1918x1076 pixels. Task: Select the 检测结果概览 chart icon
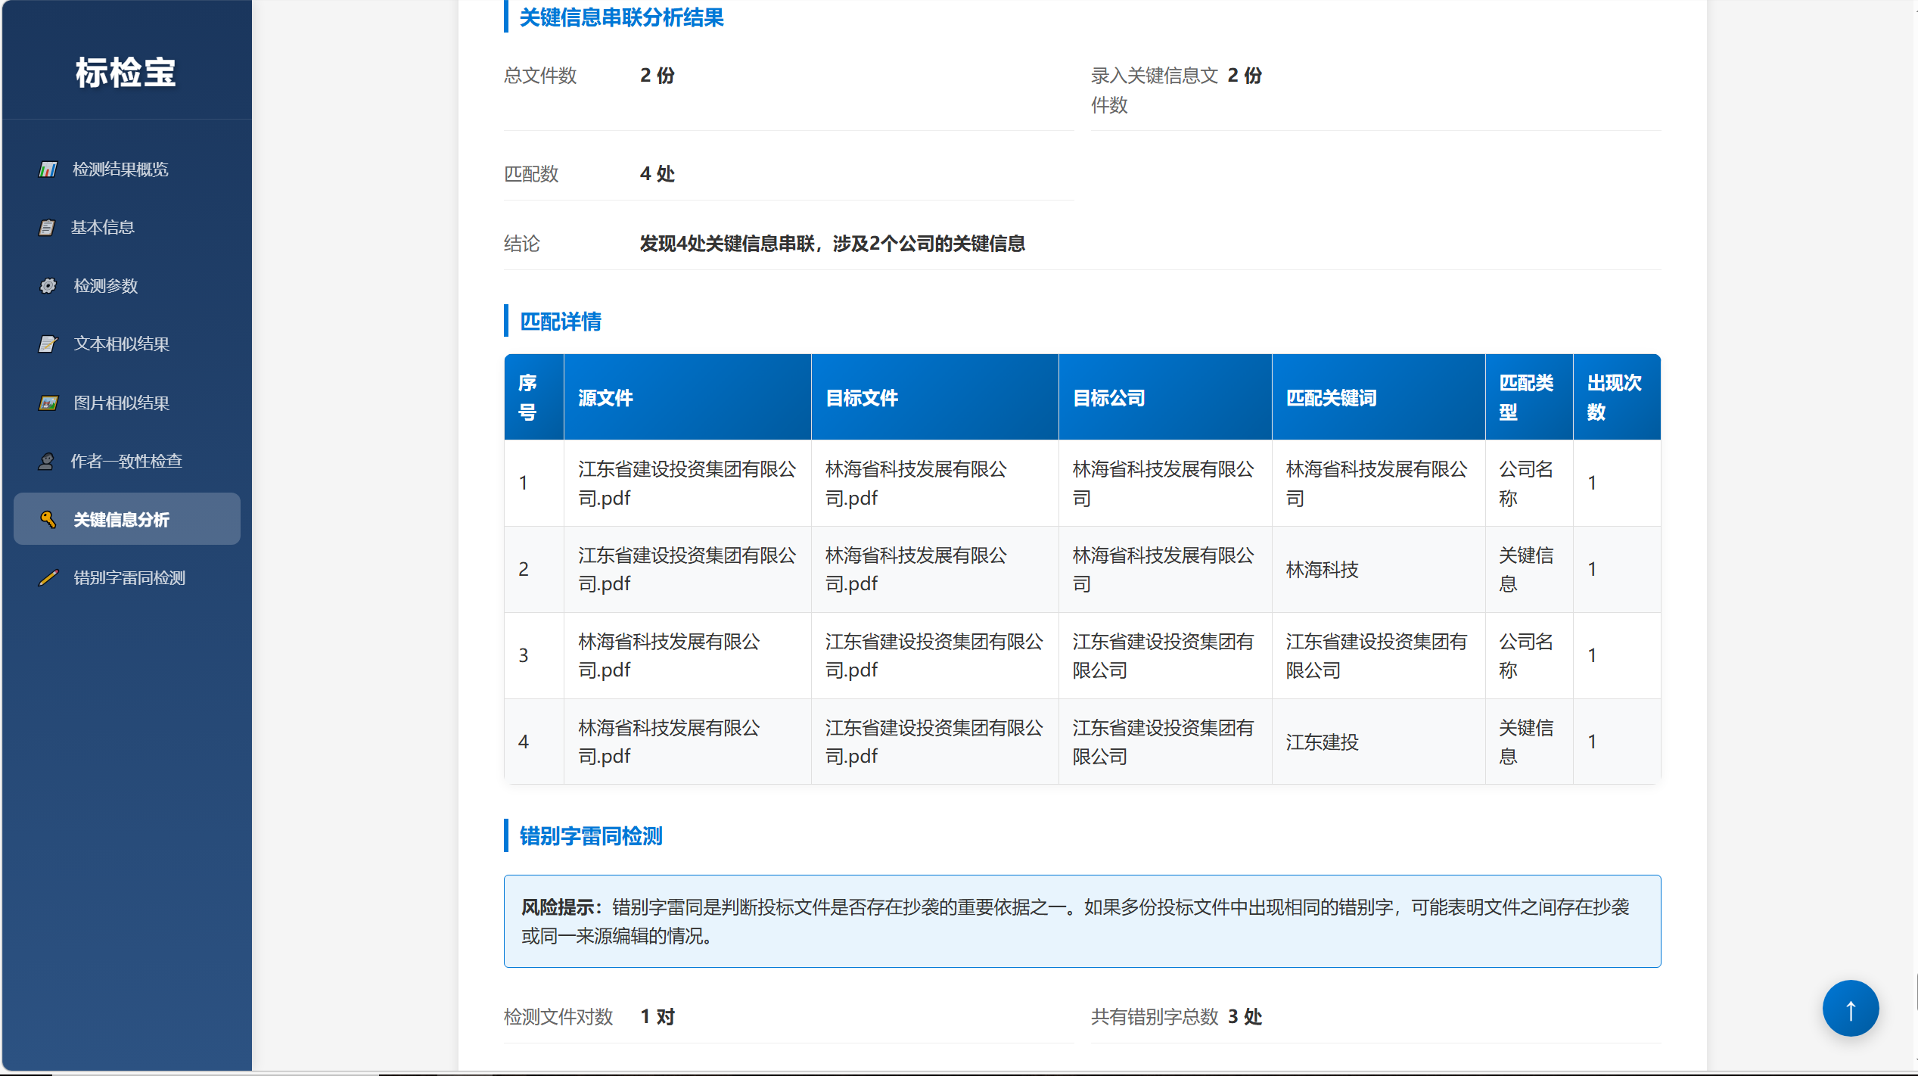[47, 169]
